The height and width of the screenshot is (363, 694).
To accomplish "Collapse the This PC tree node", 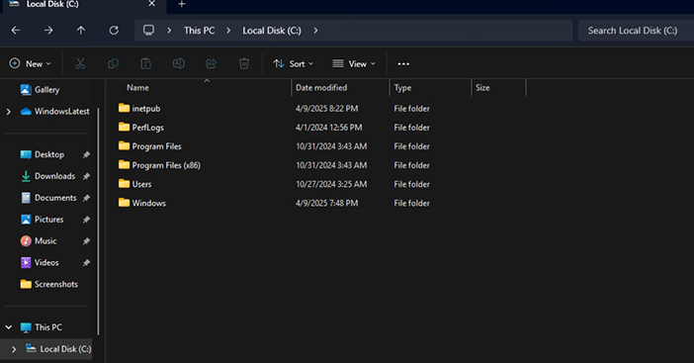I will click(9, 327).
